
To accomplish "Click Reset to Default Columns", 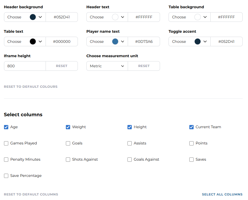I will (x=31, y=194).
